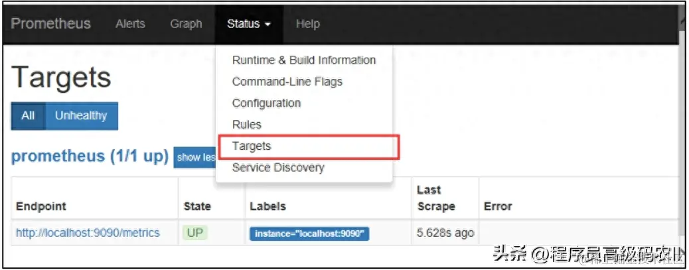The image size is (689, 270).
Task: Open Service Discovery menu entry
Action: click(x=303, y=168)
